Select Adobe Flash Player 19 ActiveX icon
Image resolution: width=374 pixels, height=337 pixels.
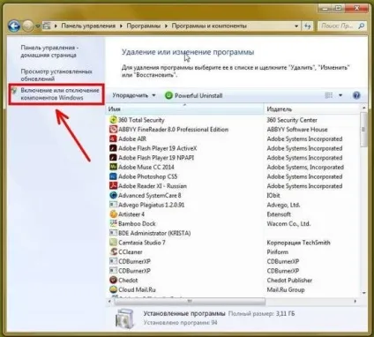(x=113, y=148)
